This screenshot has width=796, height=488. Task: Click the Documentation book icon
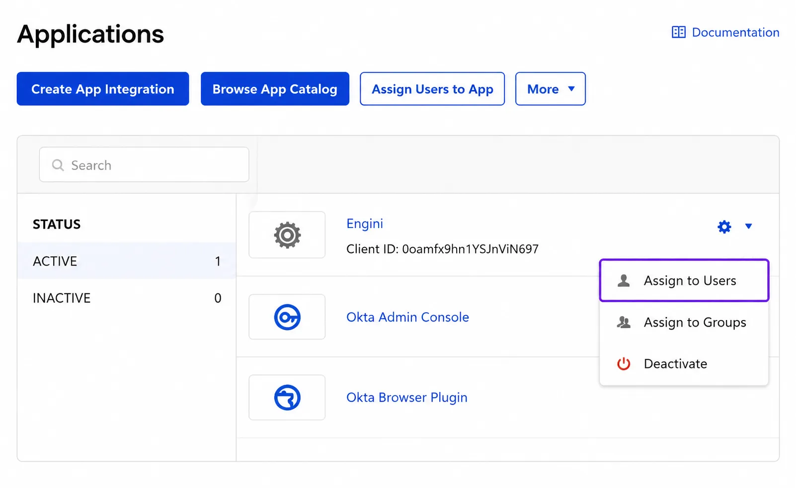point(679,32)
